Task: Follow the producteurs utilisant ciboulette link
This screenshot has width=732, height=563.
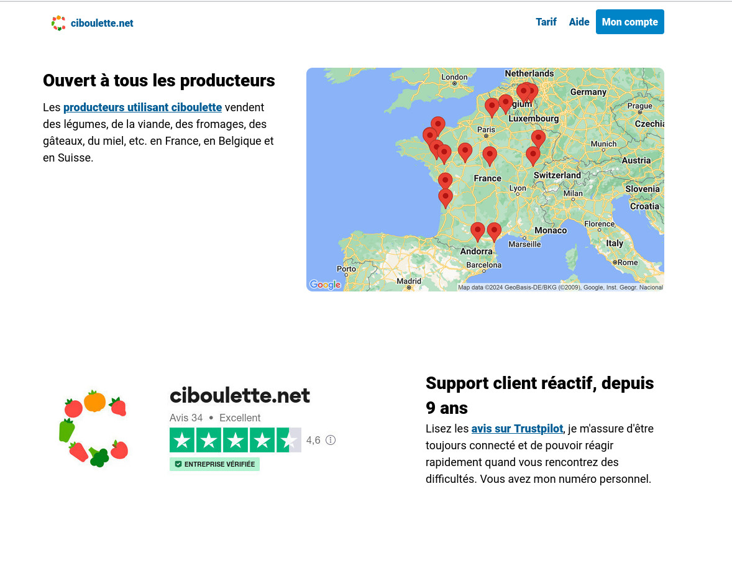Action: [142, 107]
